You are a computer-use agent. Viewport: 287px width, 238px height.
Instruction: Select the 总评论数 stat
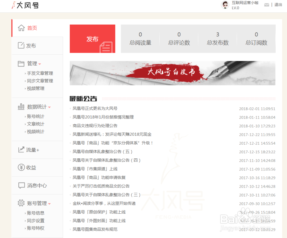click(x=179, y=39)
